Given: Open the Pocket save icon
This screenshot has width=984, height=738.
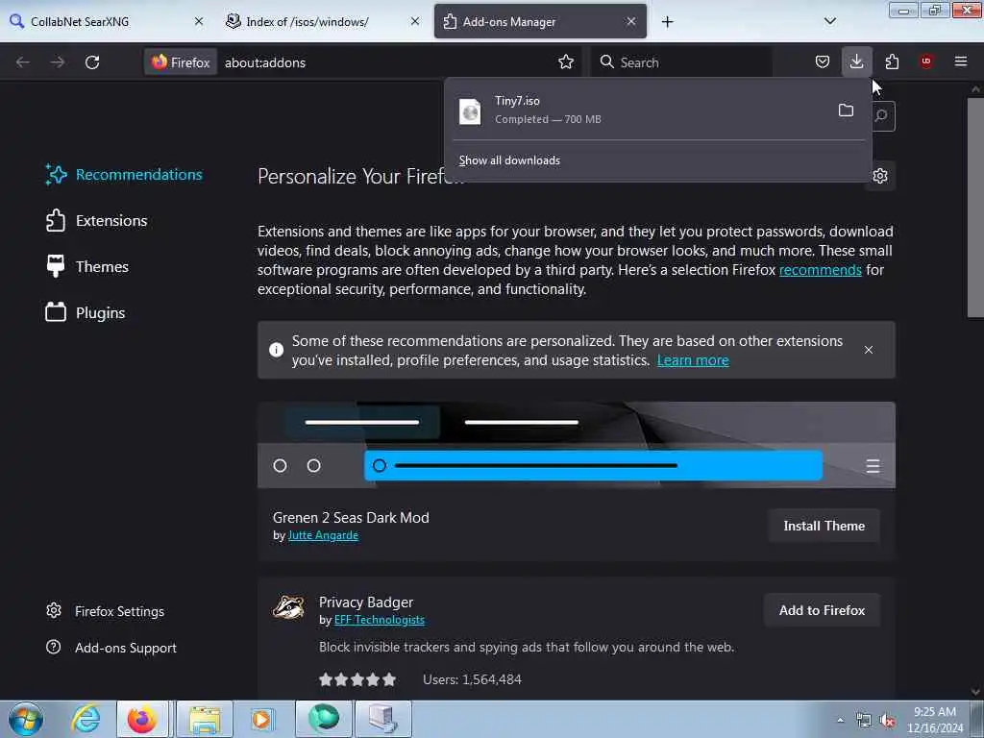Looking at the screenshot, I should 823,61.
